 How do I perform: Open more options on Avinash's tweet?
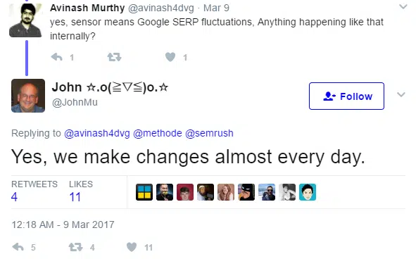point(403,6)
